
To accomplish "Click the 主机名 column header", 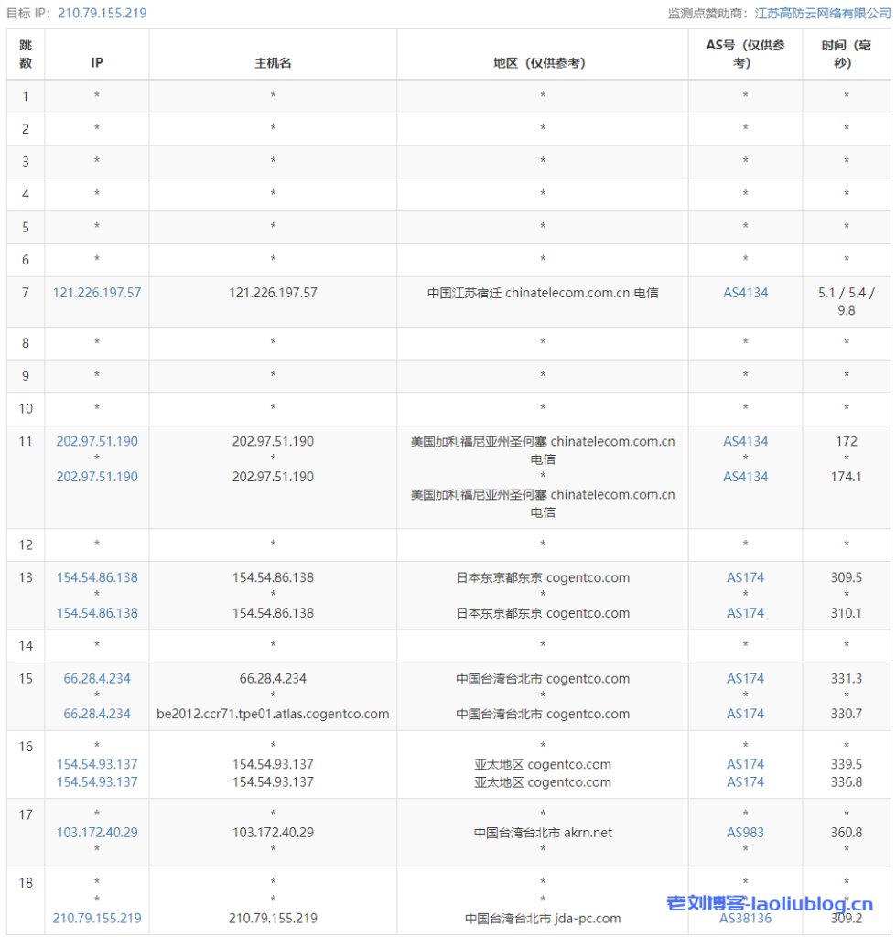I will (x=273, y=63).
